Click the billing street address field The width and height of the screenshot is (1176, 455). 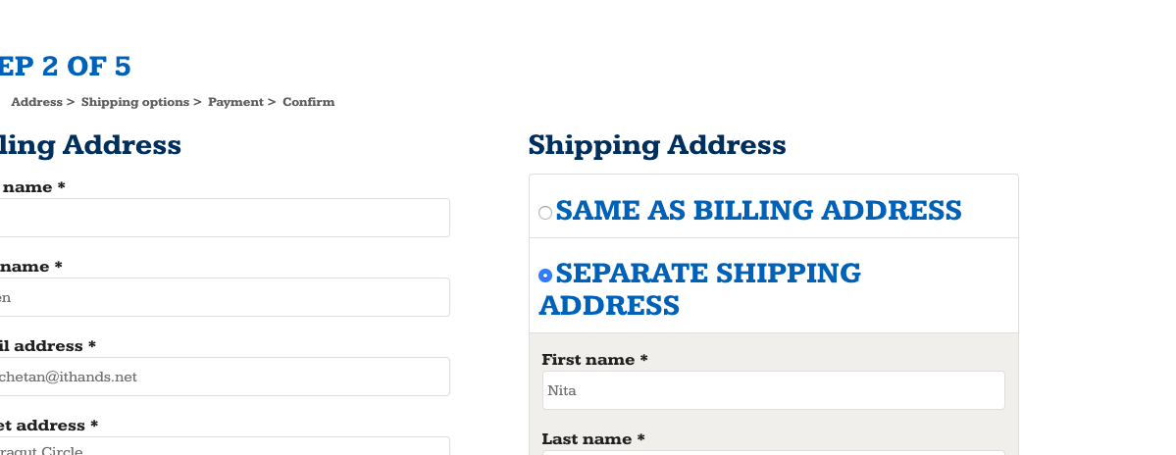tap(224, 447)
